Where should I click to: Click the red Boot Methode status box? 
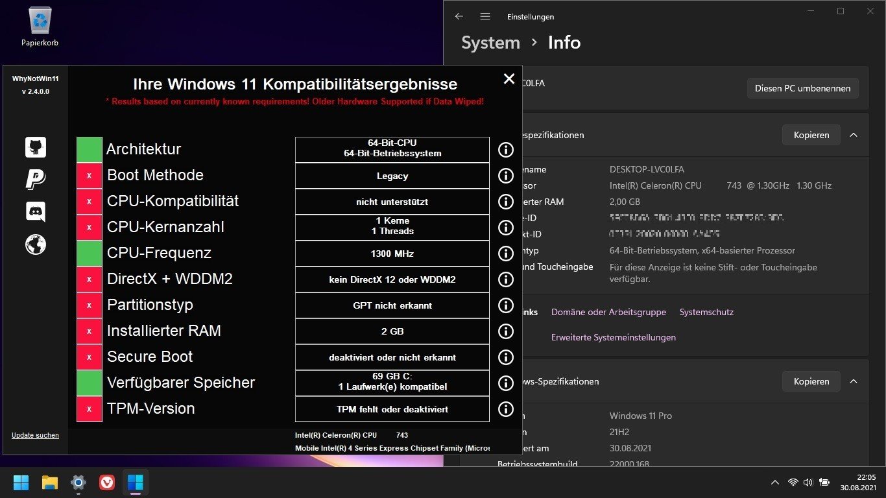point(90,176)
